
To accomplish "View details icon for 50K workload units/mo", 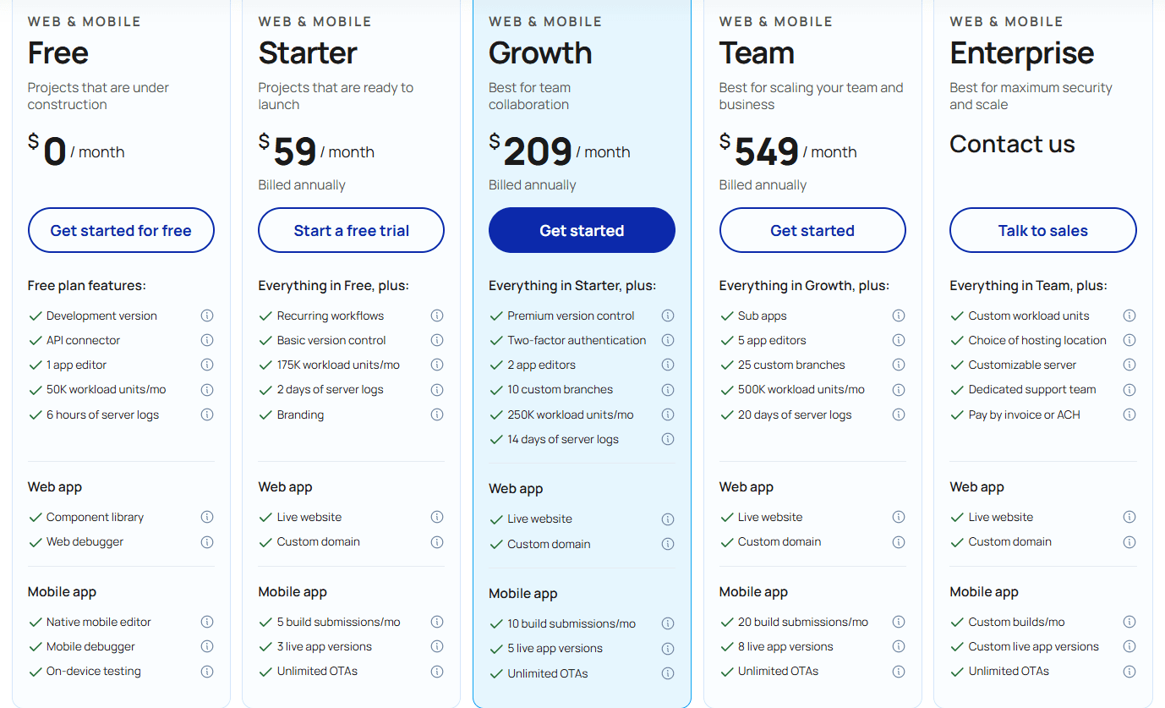I will coord(207,390).
